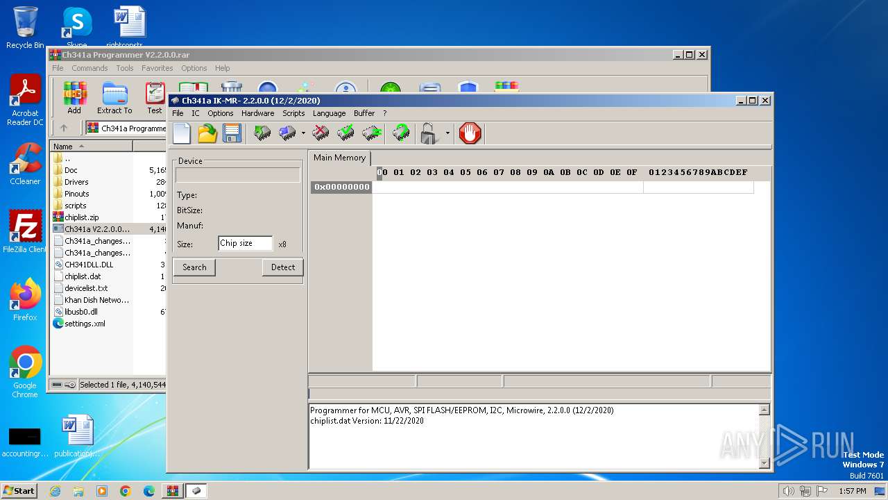Open the File menu in Ch341a programmer
Image resolution: width=888 pixels, height=500 pixels.
(x=178, y=113)
